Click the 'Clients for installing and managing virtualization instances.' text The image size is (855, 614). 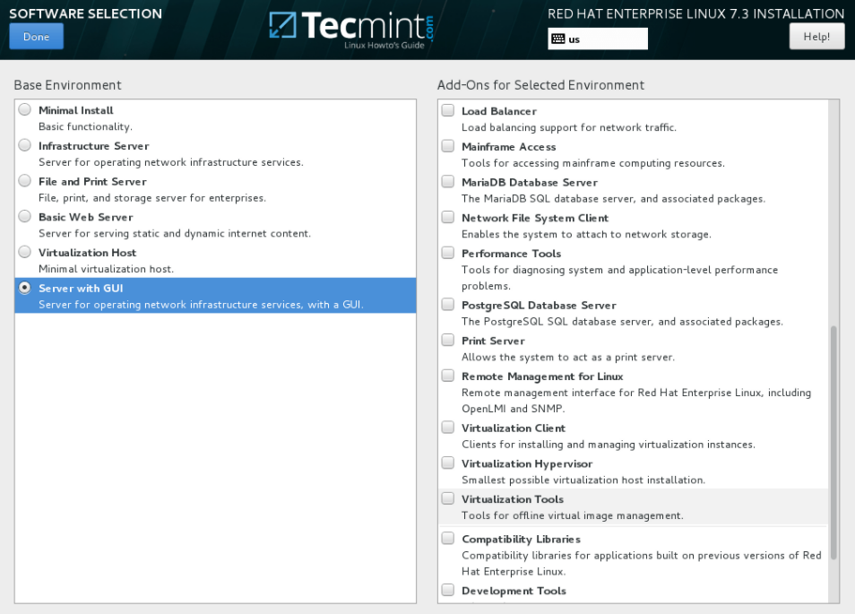pos(609,445)
